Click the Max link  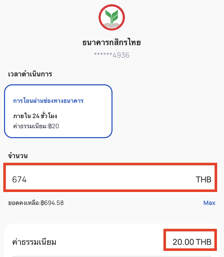[x=209, y=203]
